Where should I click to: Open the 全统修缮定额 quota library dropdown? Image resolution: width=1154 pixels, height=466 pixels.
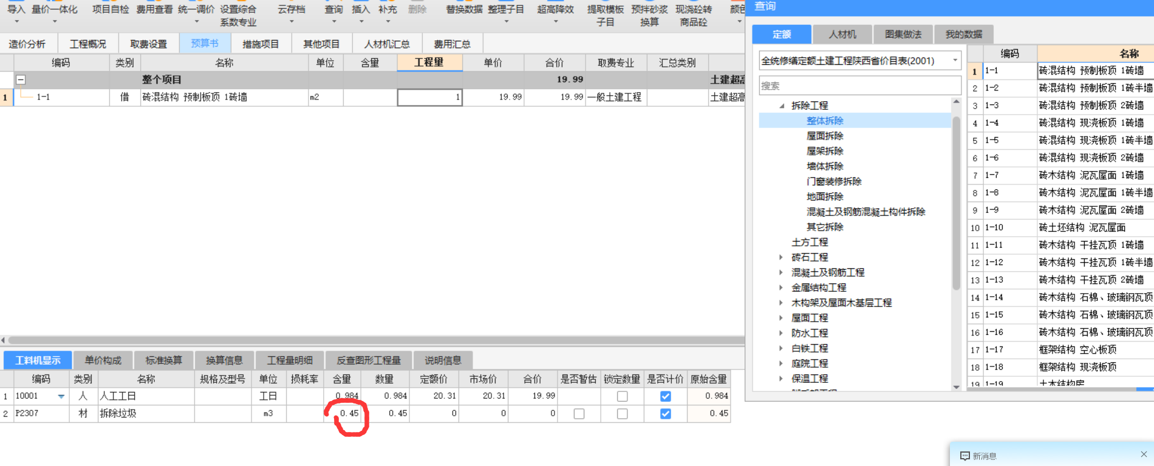coord(955,61)
